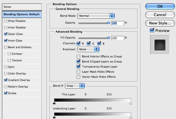Enable the Satin checkbox
Viewport: 176px width, 119px height.
point(6,67)
